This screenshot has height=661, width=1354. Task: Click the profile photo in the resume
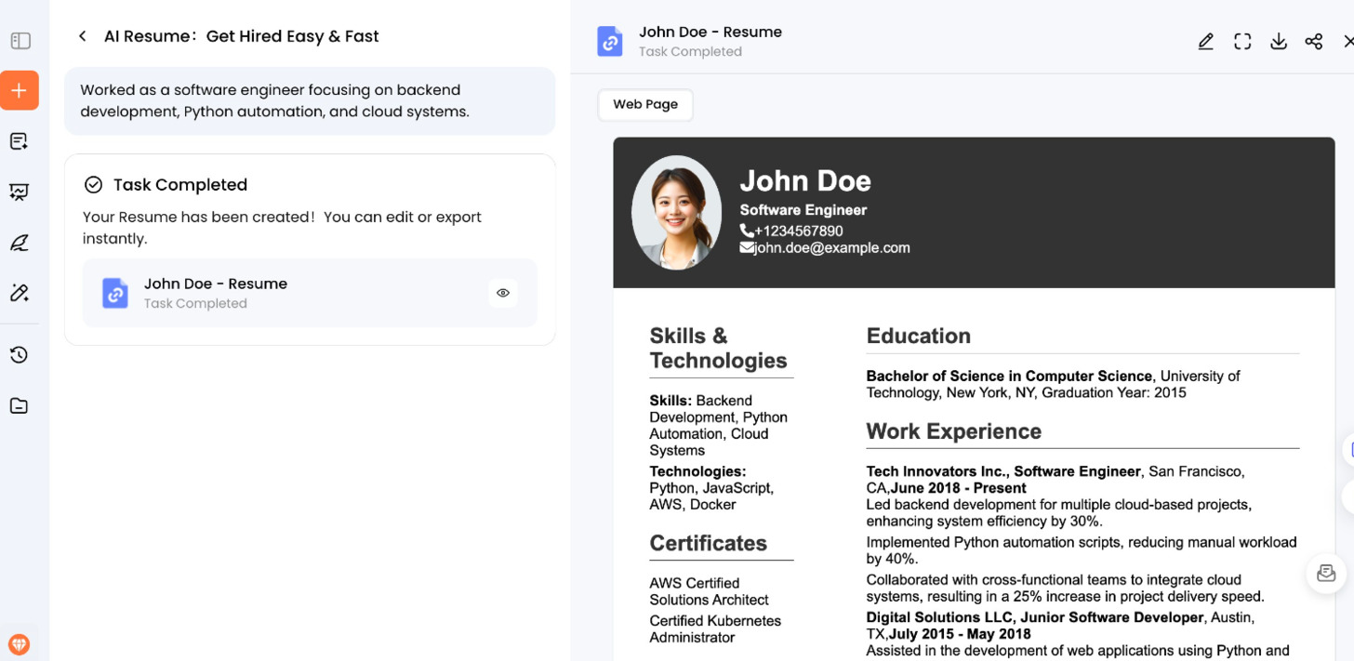(676, 213)
